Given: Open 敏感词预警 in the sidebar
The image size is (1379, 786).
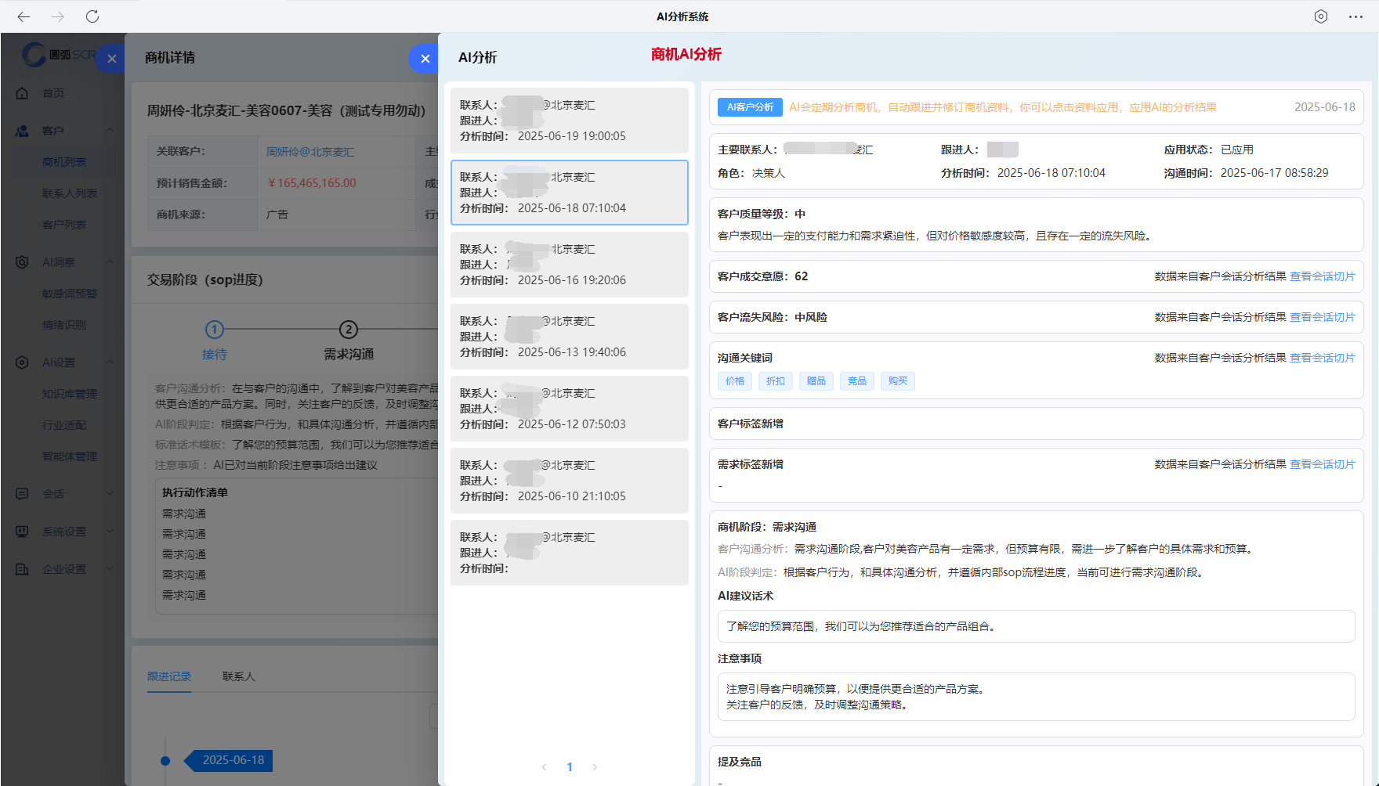Looking at the screenshot, I should 70,294.
